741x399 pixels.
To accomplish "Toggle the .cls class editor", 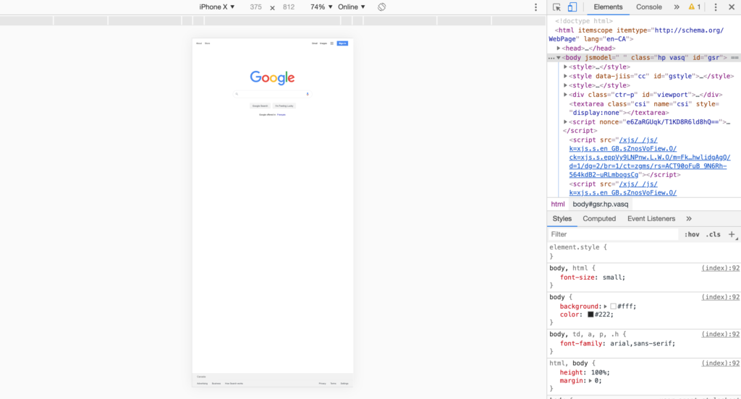I will 713,234.
